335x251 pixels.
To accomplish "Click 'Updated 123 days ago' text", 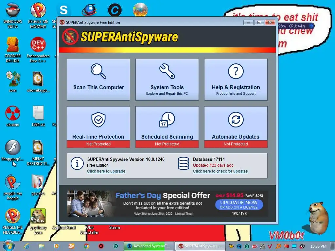I will (213, 165).
